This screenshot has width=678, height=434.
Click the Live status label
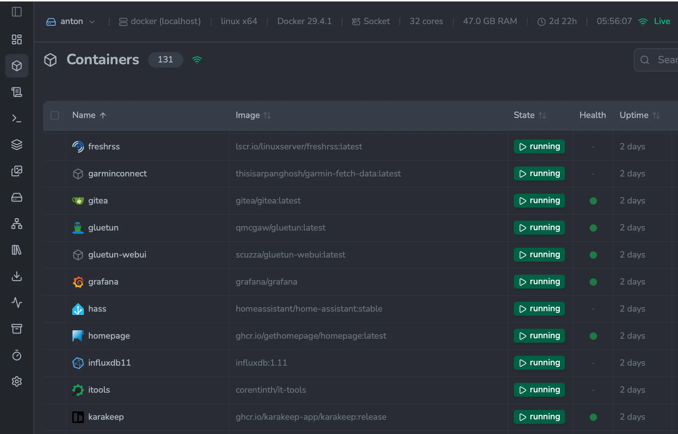662,21
